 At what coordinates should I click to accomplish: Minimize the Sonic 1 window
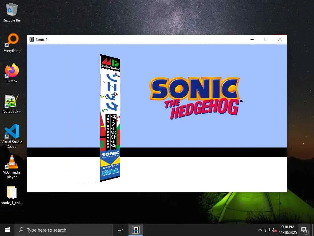[252, 39]
